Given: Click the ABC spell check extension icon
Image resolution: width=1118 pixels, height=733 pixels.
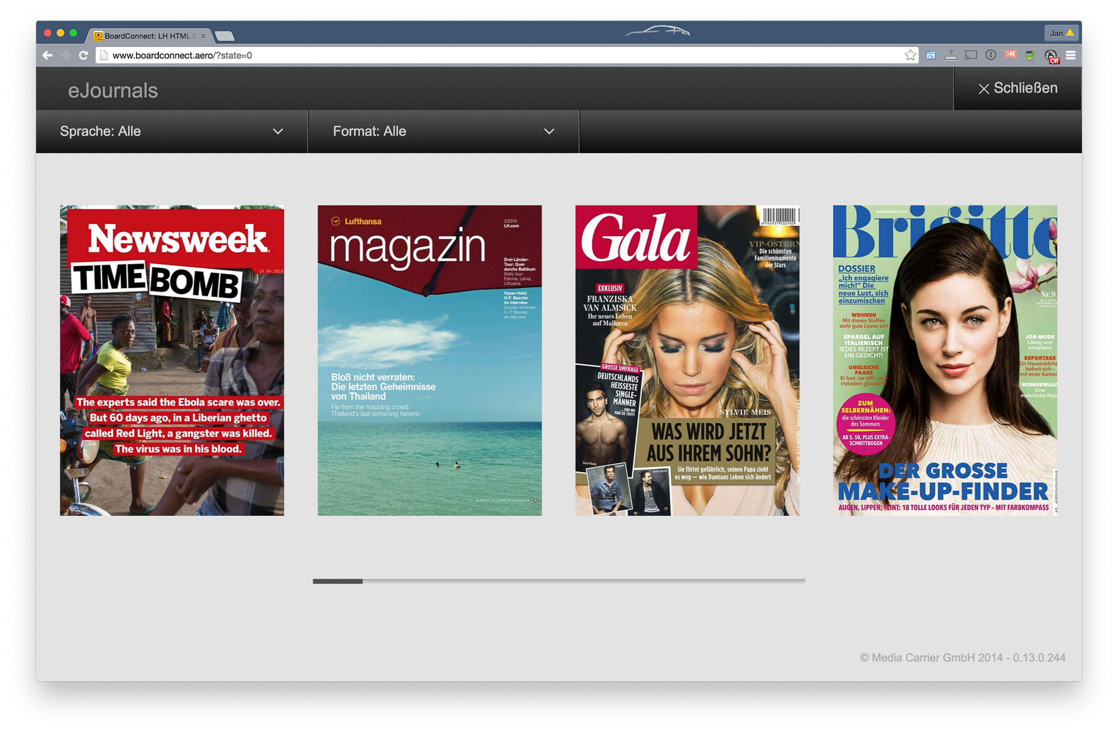Looking at the screenshot, I should click(x=1030, y=55).
